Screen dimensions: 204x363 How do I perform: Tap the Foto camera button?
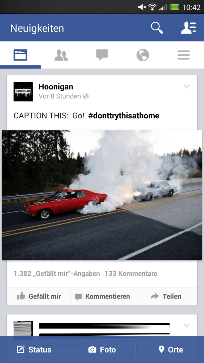102,349
